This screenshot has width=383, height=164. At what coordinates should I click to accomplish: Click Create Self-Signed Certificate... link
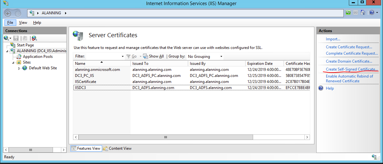point(352,69)
